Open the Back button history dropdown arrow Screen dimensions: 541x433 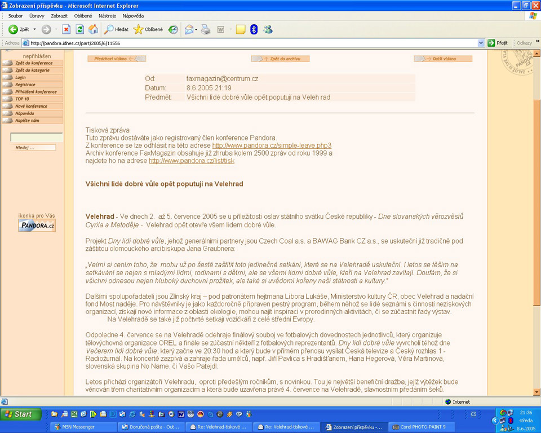[34, 30]
